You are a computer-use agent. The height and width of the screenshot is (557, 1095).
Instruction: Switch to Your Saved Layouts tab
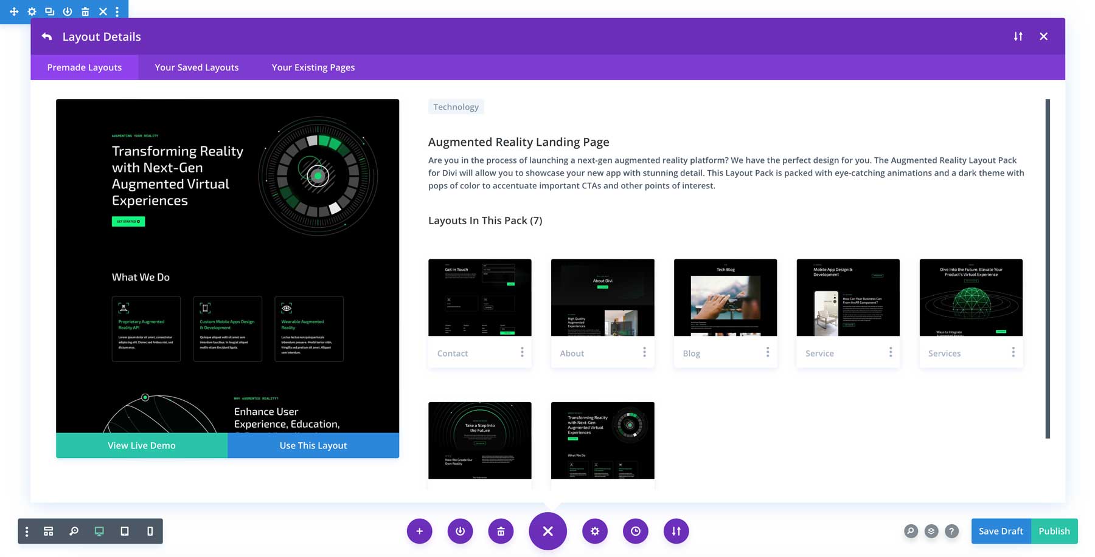point(196,67)
